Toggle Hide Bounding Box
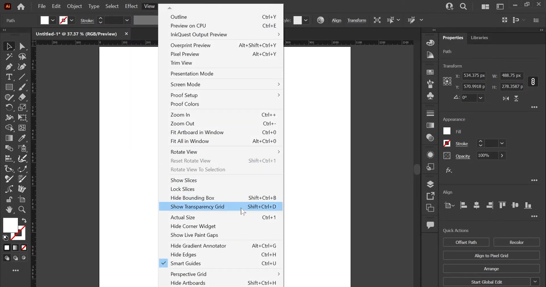 [221, 198]
